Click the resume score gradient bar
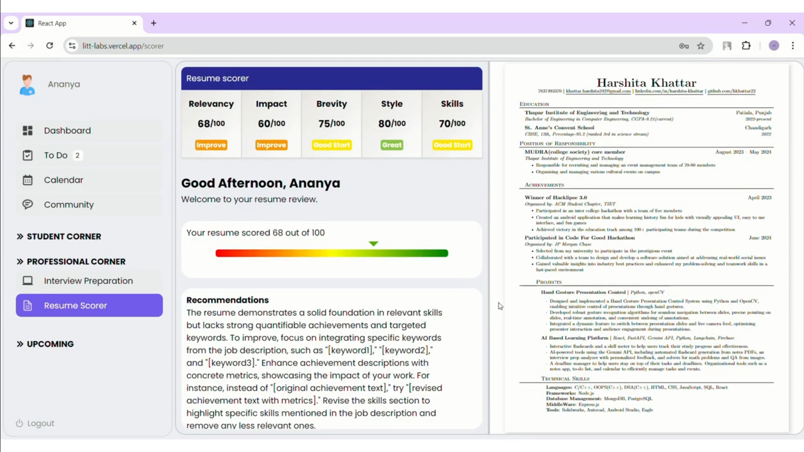Viewport: 804px width, 452px height. coord(332,253)
